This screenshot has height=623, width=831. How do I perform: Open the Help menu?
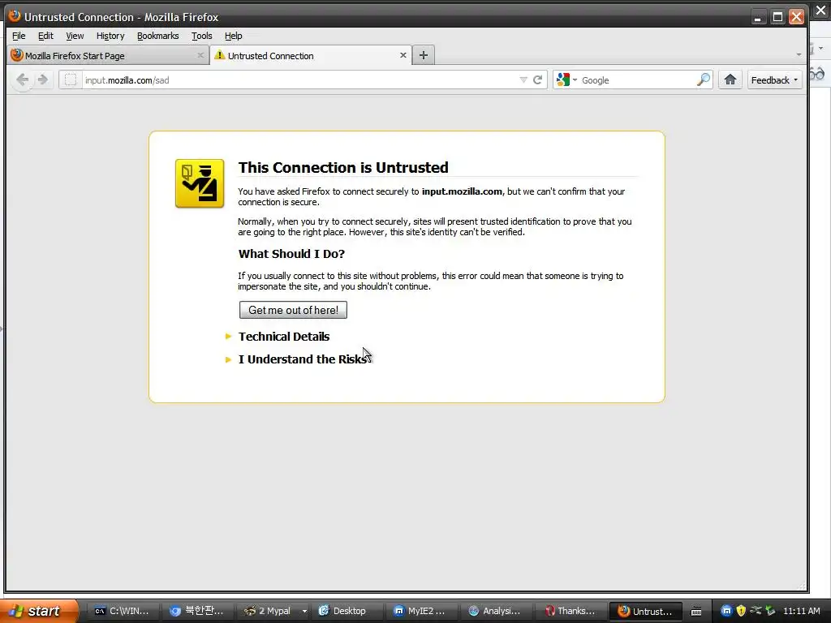233,36
